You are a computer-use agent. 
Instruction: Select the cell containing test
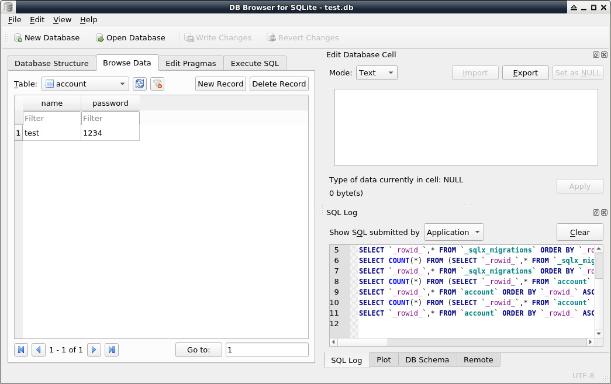click(x=52, y=133)
